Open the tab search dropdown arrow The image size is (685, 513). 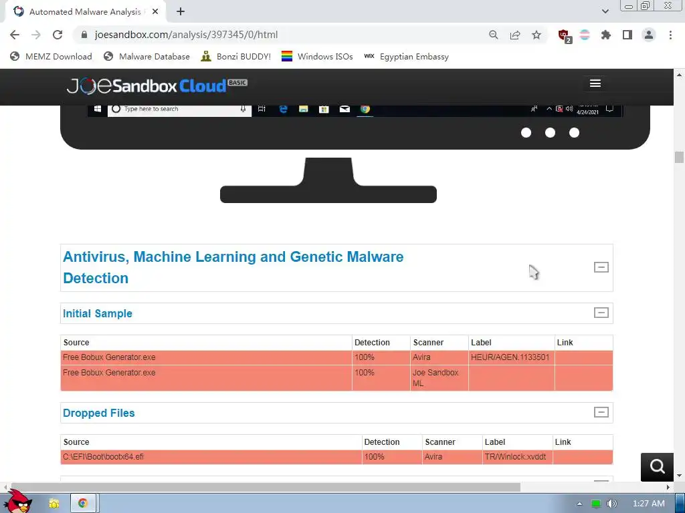point(605,11)
